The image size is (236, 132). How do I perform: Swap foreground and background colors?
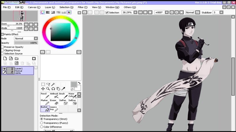(x=79, y=83)
